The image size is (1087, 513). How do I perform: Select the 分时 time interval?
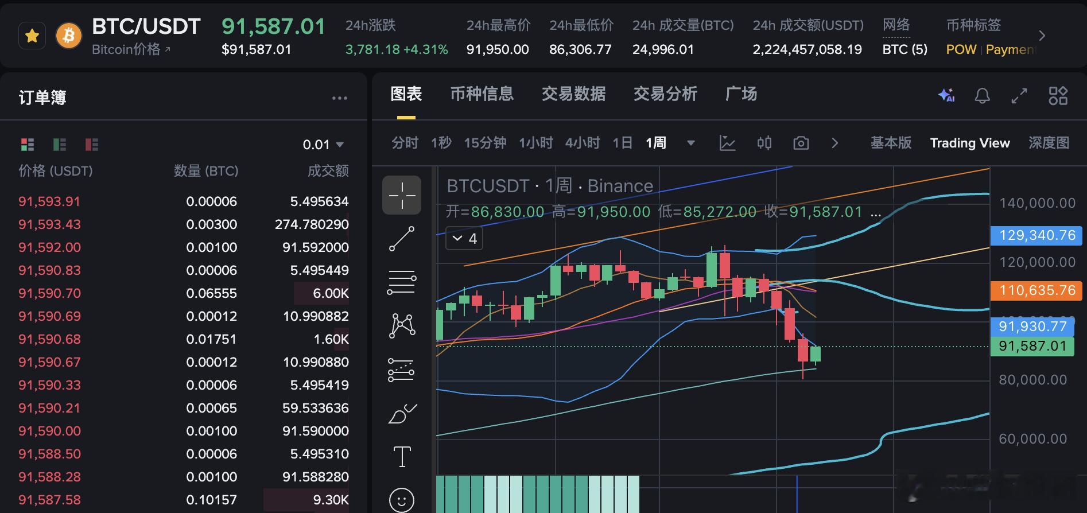[405, 143]
